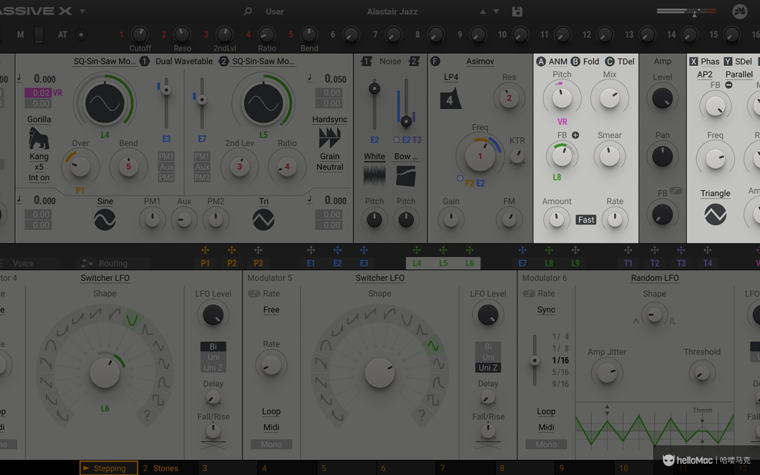Screen dimensions: 760x475
Task: Open the preset search magnifier
Action: point(248,11)
